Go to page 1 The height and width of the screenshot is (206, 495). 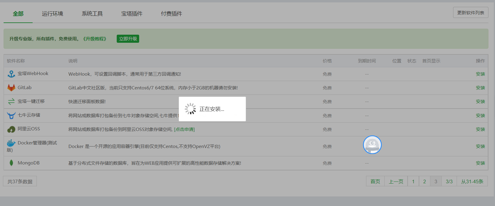click(x=413, y=181)
